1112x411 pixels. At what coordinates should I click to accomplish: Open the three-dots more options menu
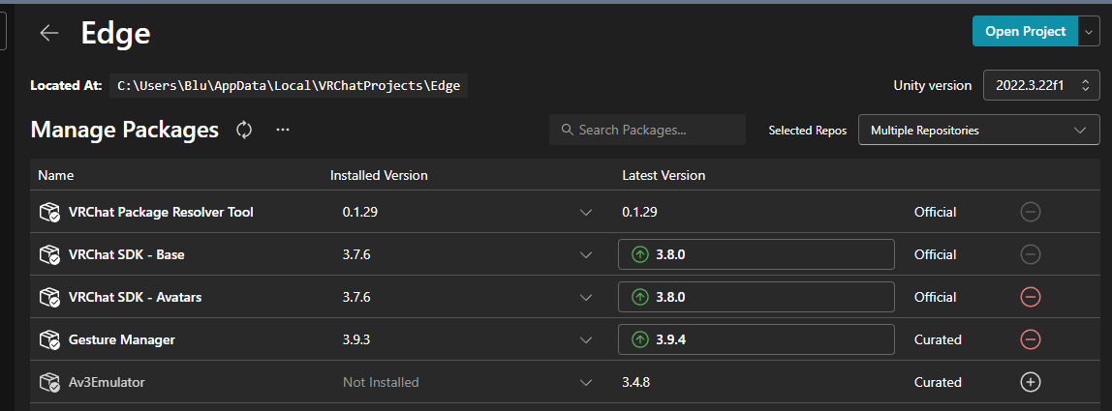pyautogui.click(x=283, y=130)
